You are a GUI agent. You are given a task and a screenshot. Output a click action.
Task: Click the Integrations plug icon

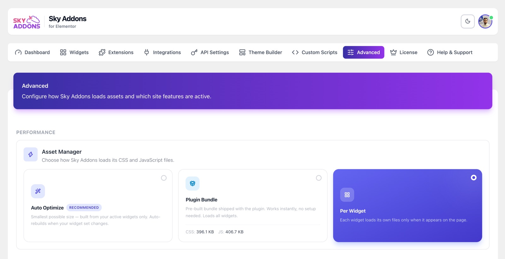point(147,52)
